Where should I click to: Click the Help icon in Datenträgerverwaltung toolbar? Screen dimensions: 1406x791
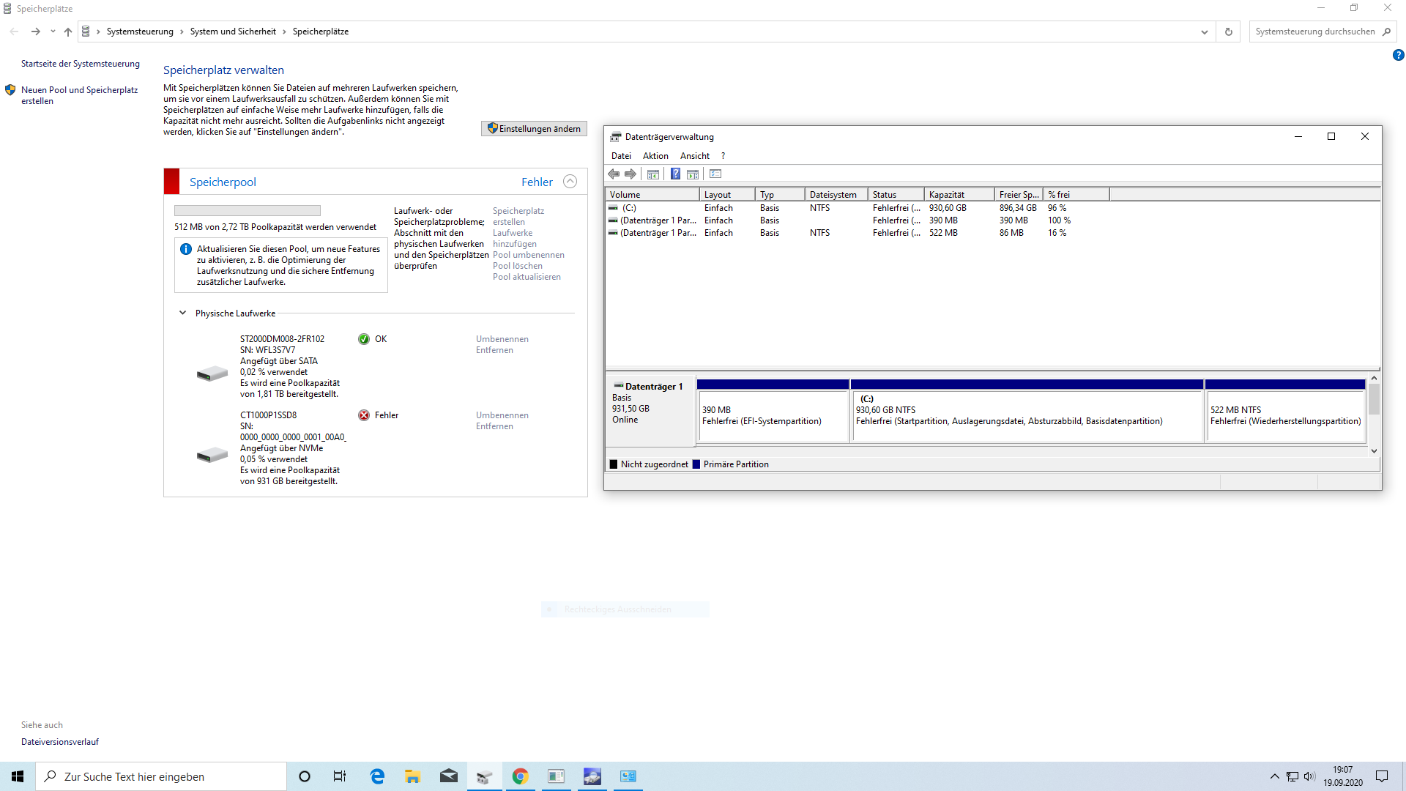tap(675, 174)
